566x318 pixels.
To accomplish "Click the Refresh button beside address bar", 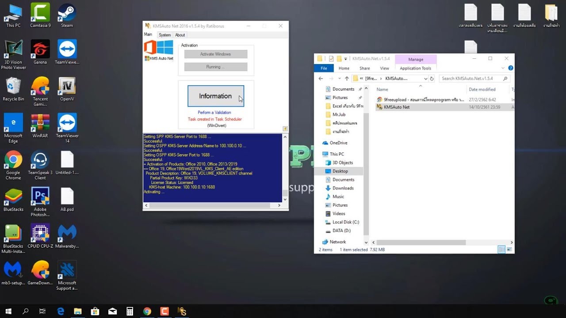I will pyautogui.click(x=432, y=79).
